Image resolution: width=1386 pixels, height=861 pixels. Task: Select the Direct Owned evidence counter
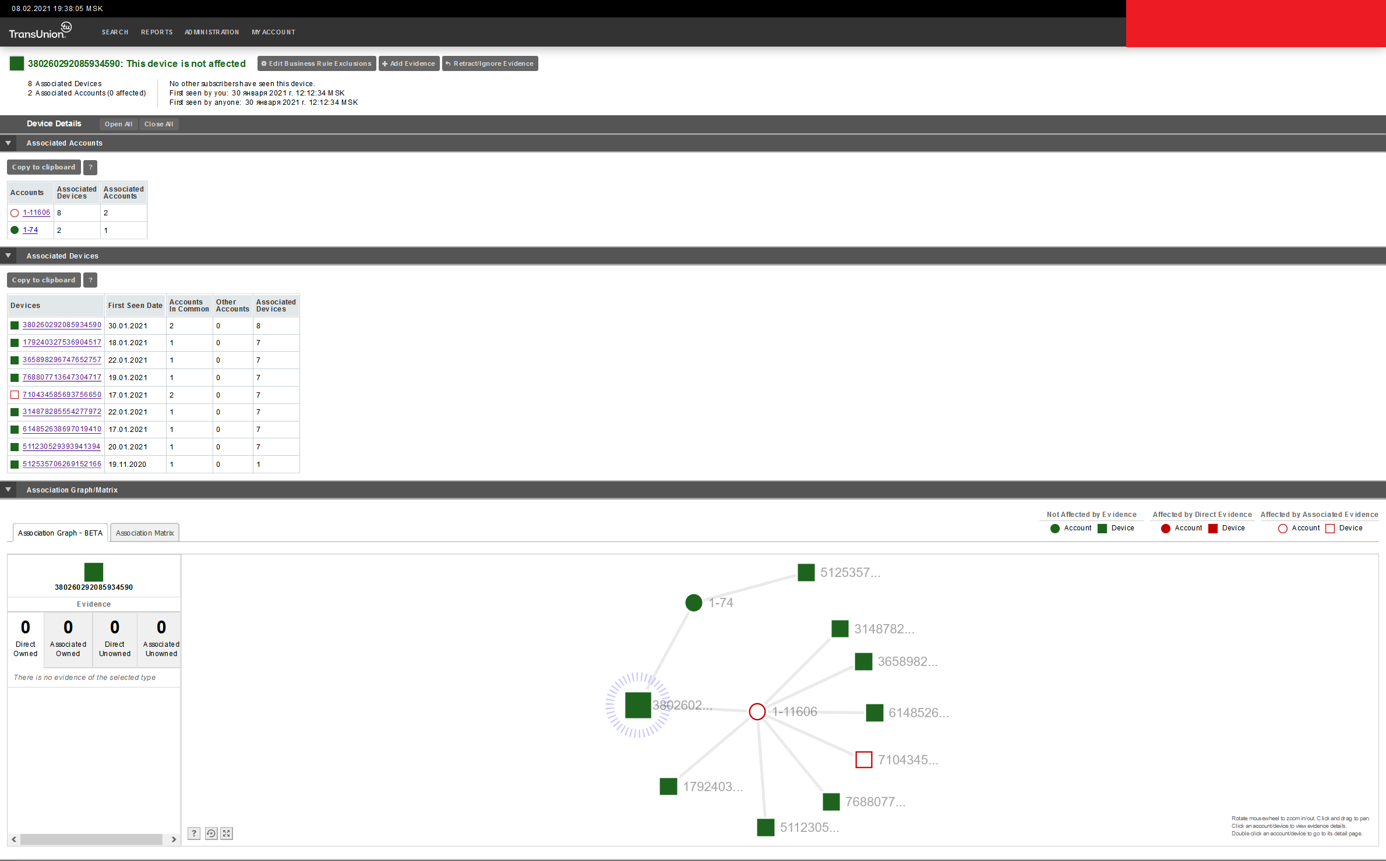point(26,639)
